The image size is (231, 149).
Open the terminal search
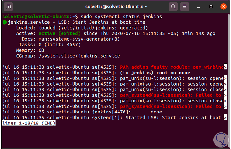pyautogui.click(x=173, y=7)
